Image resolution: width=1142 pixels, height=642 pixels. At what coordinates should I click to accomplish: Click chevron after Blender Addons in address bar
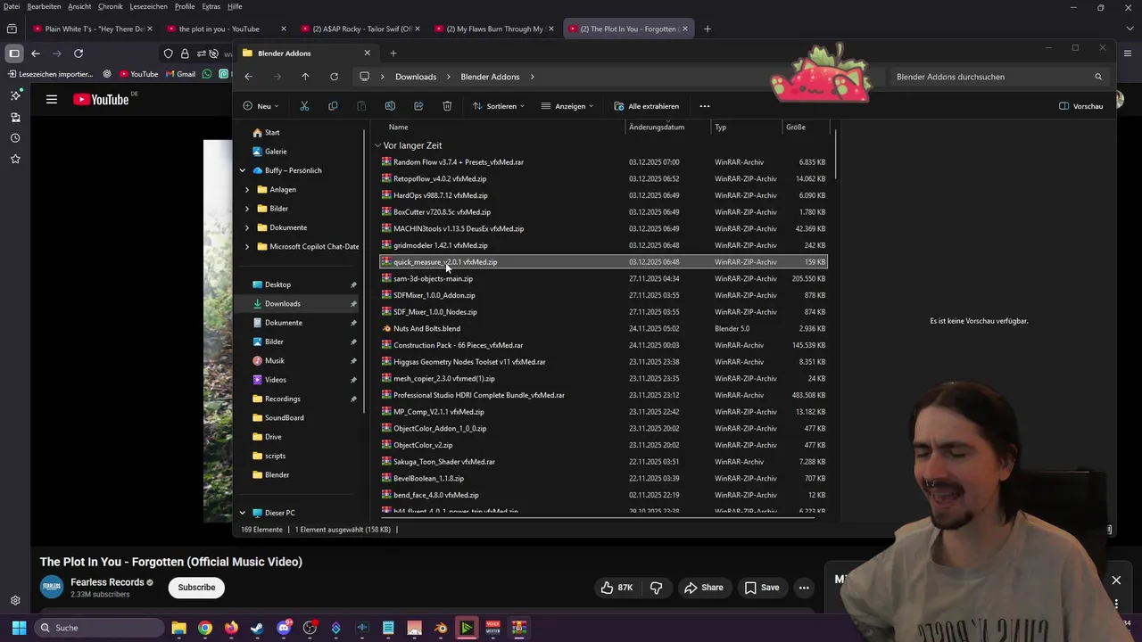[533, 77]
